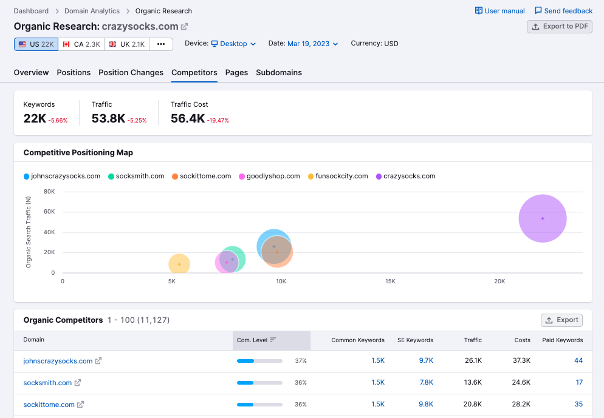
Task: Go to Dashboard breadcrumb
Action: [31, 11]
